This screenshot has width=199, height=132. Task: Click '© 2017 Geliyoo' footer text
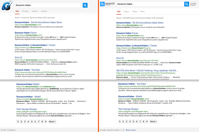8,130
